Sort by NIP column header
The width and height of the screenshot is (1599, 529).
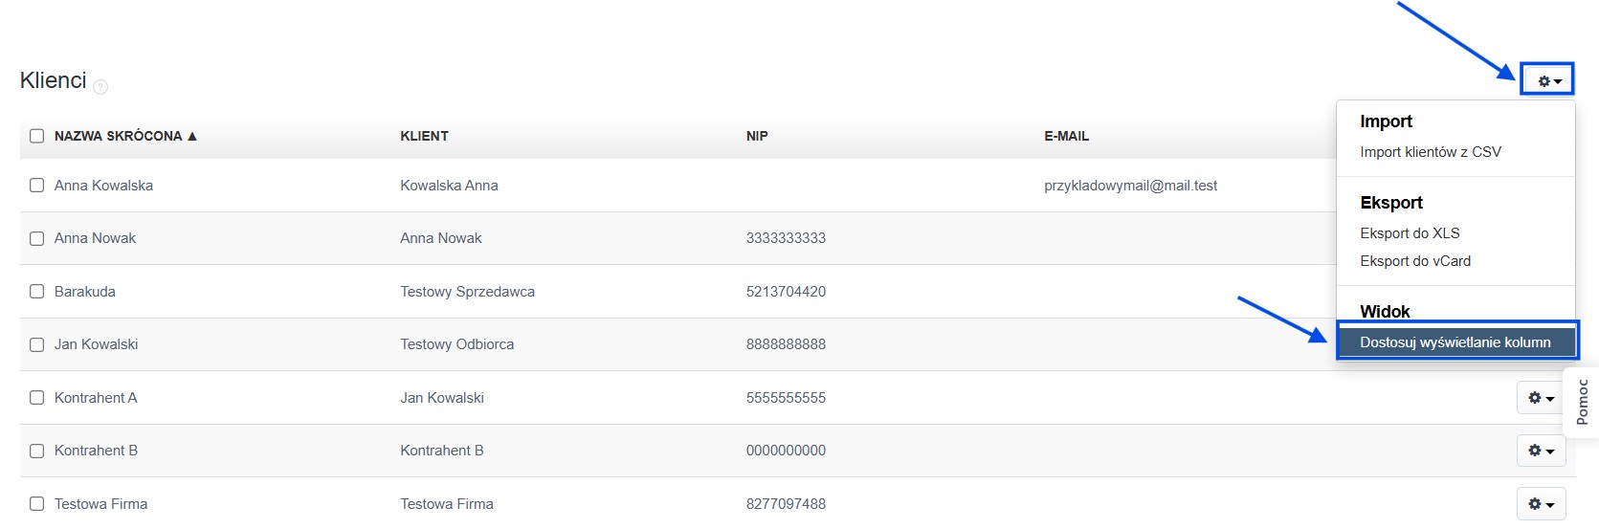click(757, 136)
